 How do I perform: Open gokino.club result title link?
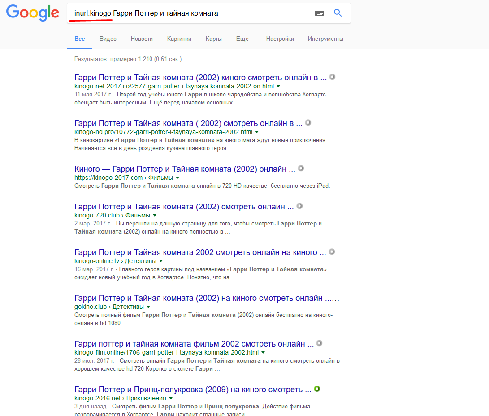click(x=207, y=298)
